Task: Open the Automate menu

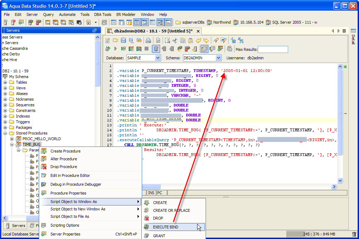Action: click(x=67, y=14)
